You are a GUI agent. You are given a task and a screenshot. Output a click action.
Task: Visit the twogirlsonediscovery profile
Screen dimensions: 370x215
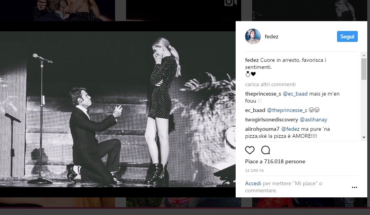coord(271,119)
